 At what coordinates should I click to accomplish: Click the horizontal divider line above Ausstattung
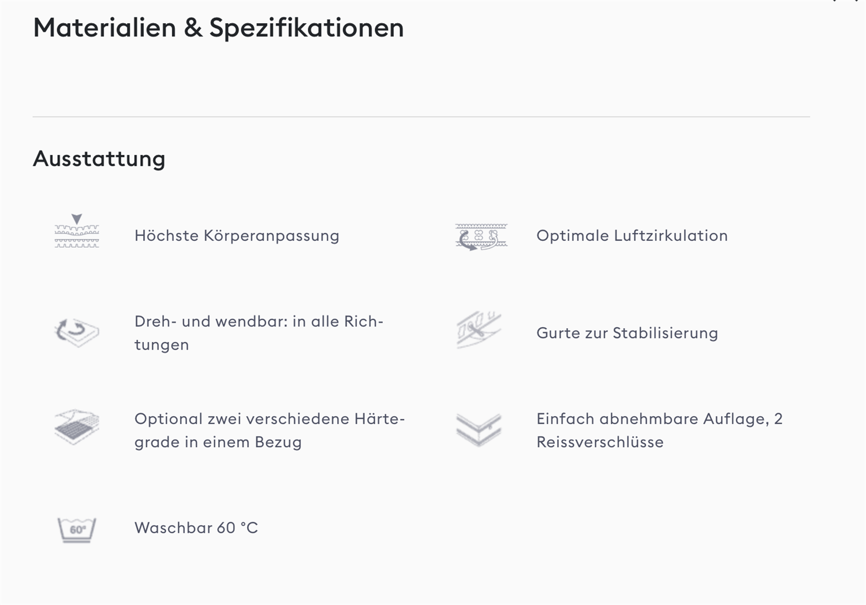(x=421, y=117)
